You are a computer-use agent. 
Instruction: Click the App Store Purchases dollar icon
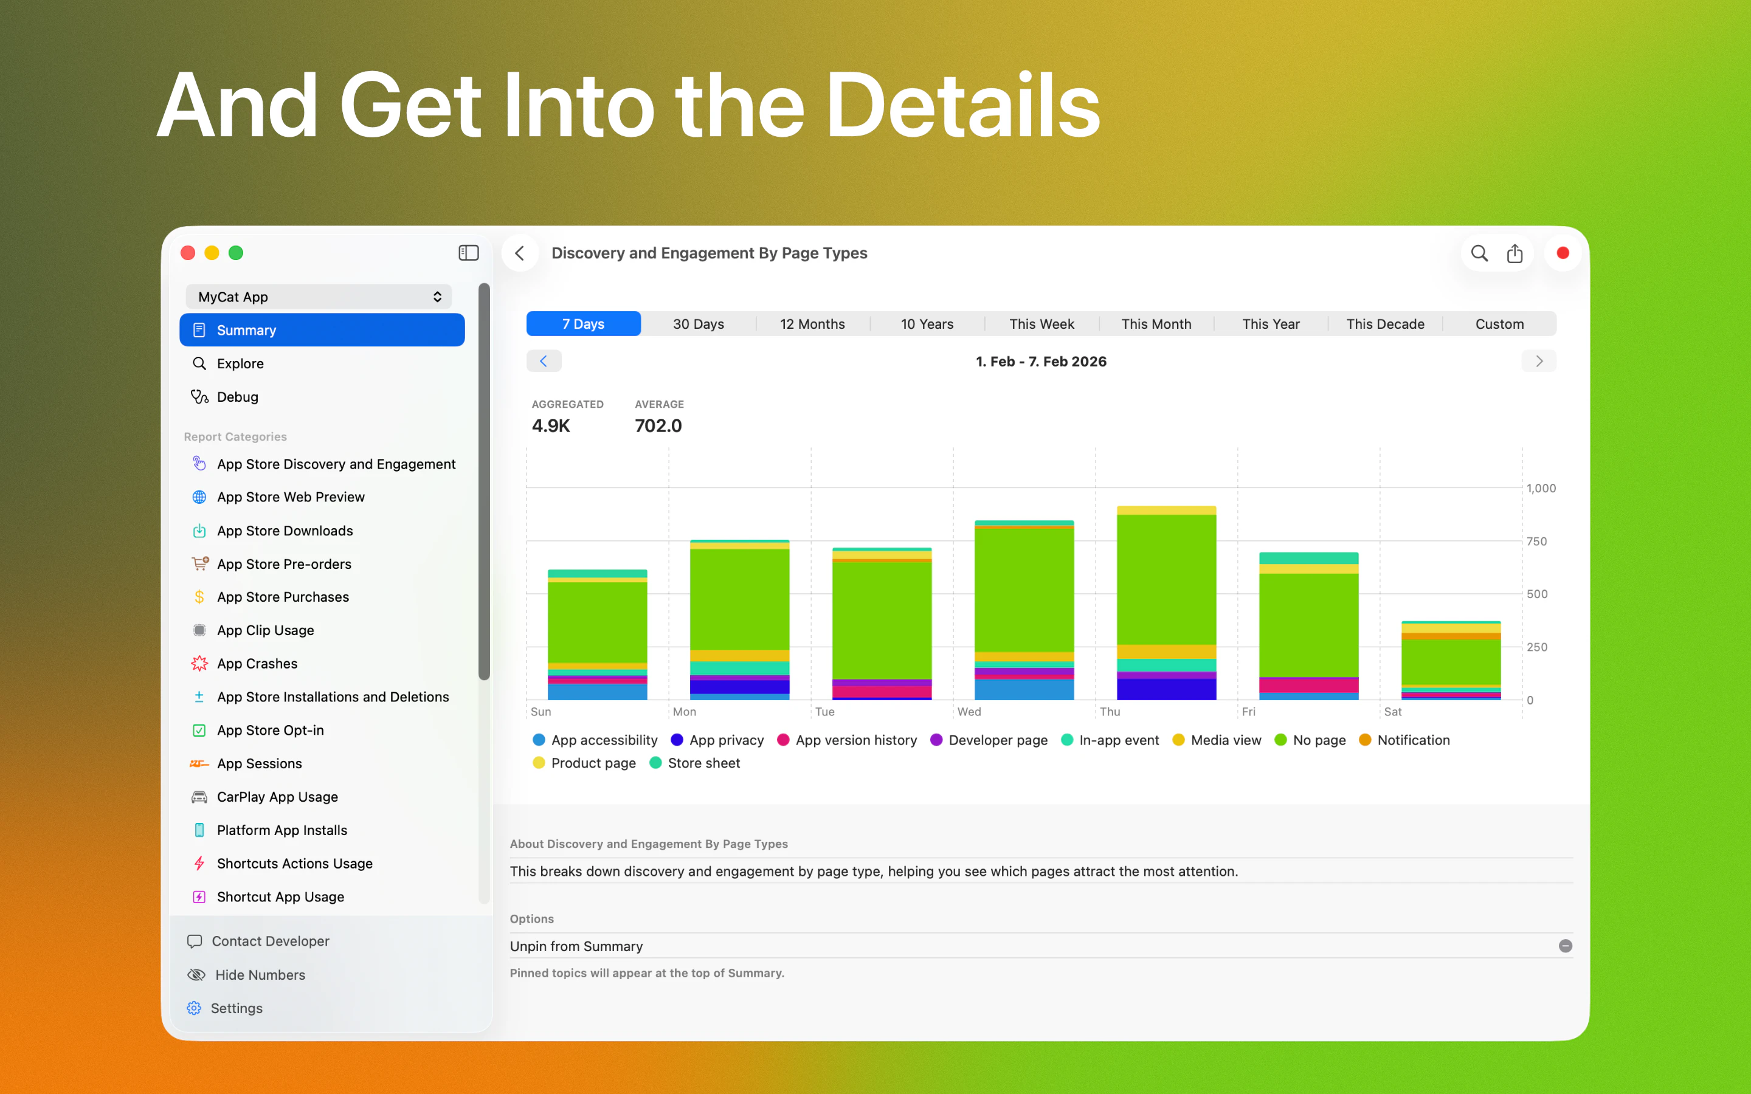click(x=199, y=597)
